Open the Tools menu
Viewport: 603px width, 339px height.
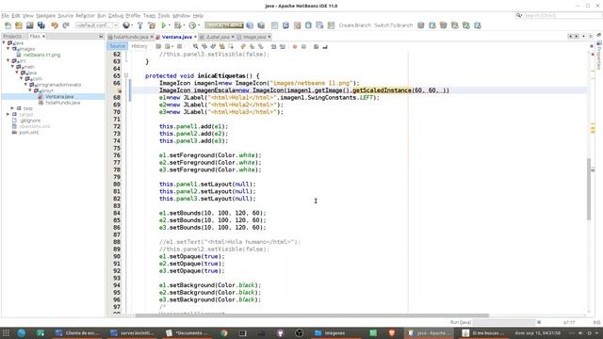click(x=164, y=16)
